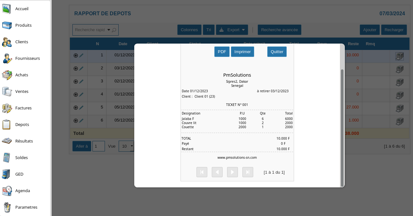The width and height of the screenshot is (413, 216).
Task: Open the Produits sidebar icon
Action: click(7, 25)
